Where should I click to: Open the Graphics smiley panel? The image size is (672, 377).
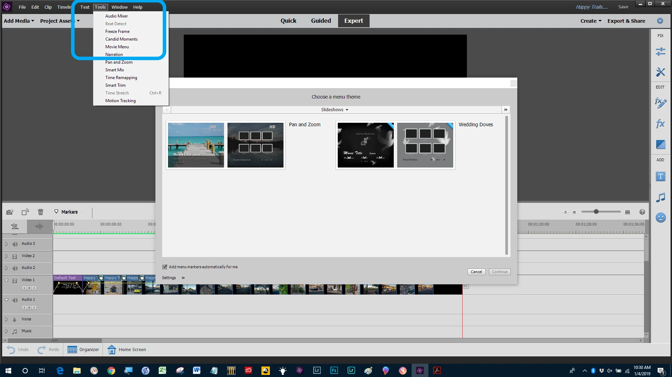click(x=660, y=218)
